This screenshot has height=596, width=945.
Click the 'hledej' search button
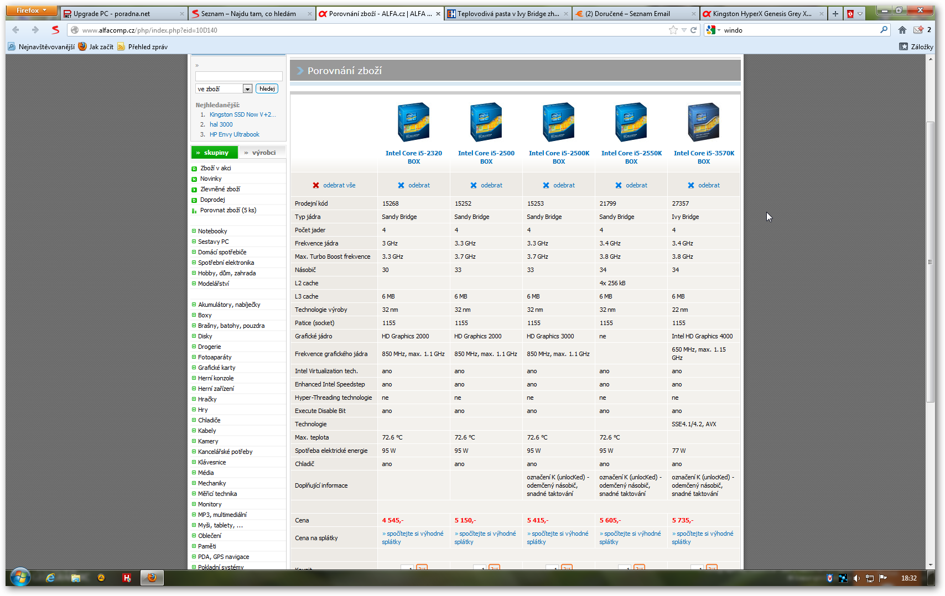click(267, 88)
